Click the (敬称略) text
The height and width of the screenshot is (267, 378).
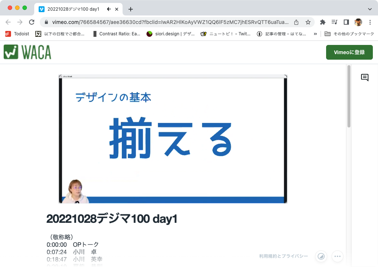[x=61, y=237]
